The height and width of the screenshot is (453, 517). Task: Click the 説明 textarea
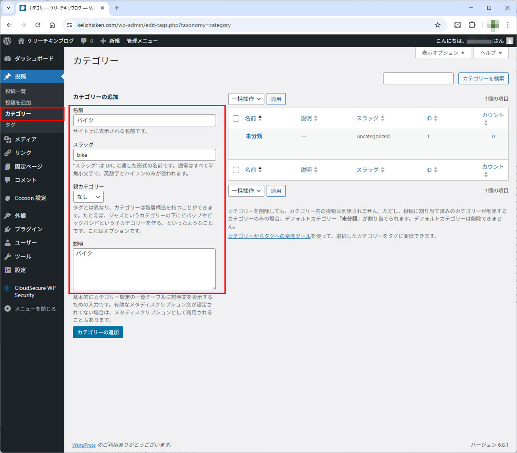(144, 269)
